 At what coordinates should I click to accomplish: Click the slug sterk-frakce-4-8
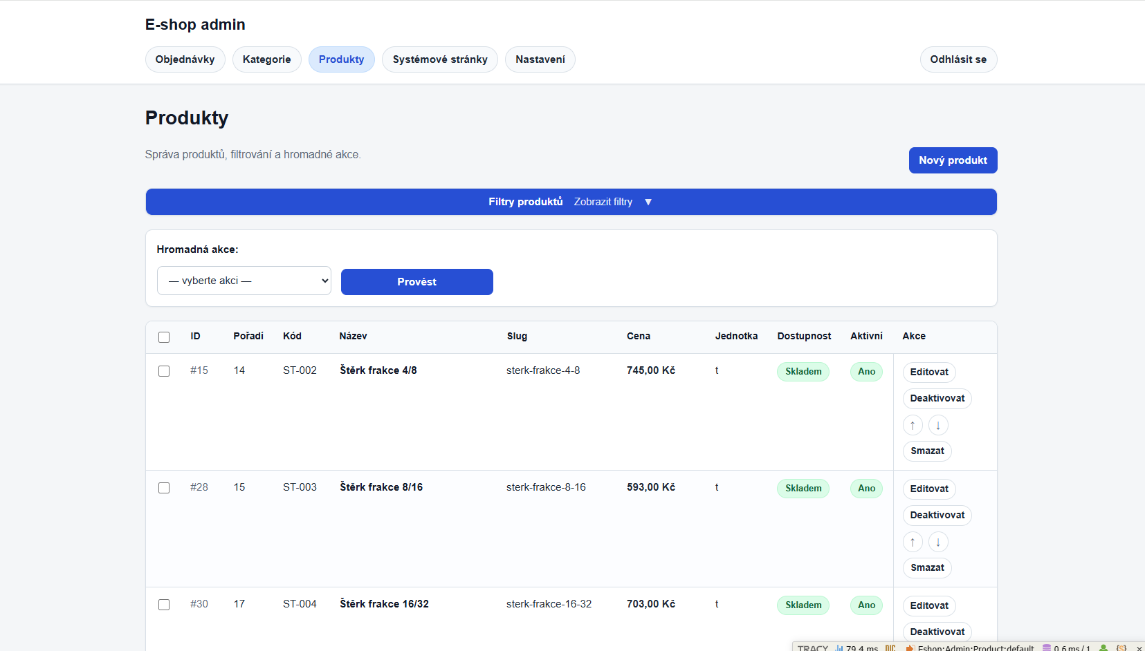(543, 370)
